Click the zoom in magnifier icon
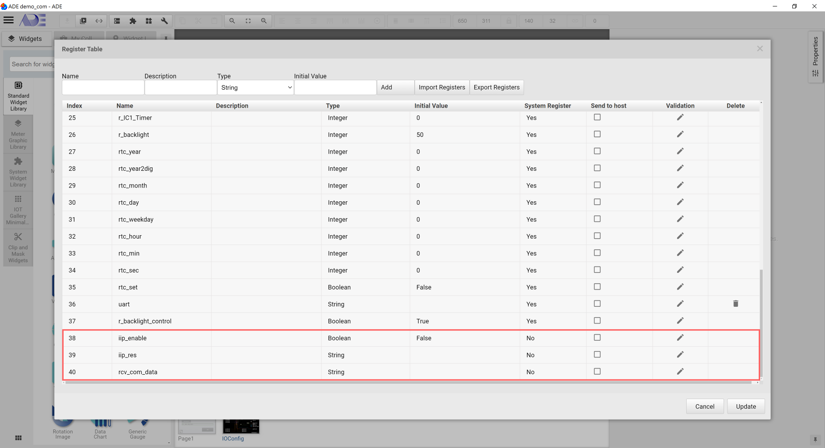Image resolution: width=825 pixels, height=448 pixels. coord(232,21)
